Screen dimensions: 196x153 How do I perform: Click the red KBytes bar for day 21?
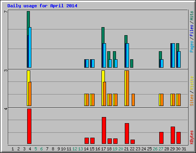(x=127, y=133)
